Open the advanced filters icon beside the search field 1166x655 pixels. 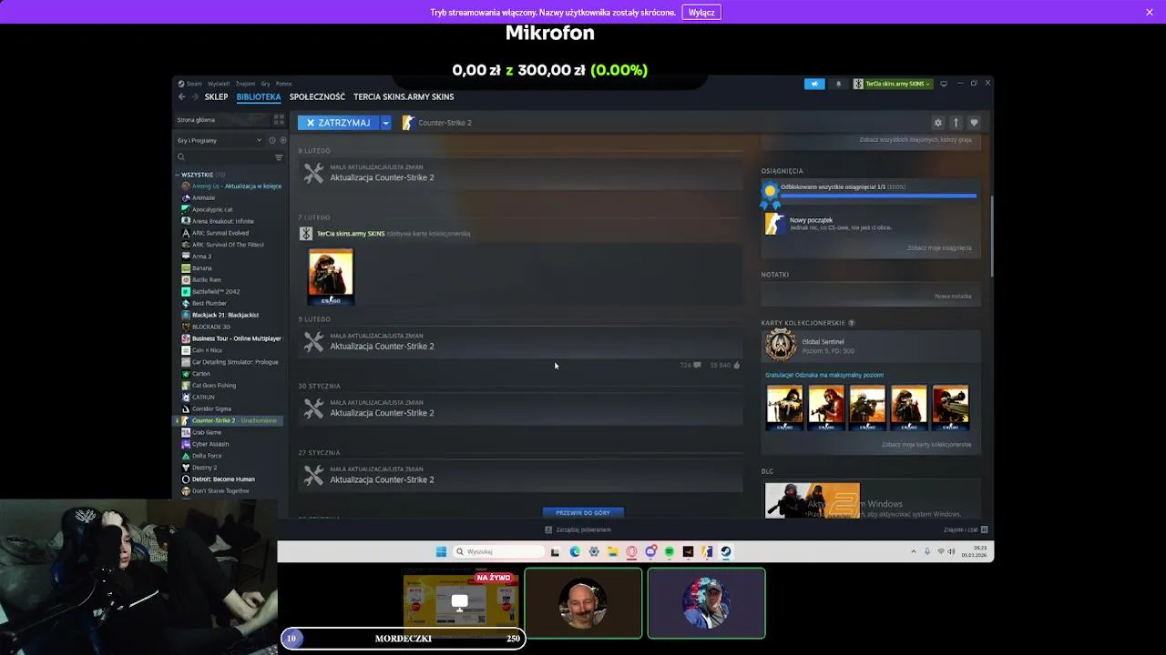click(x=279, y=157)
